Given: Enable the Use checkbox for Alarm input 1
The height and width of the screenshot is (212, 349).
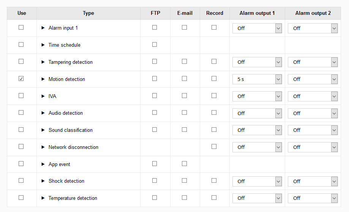Looking at the screenshot, I should 21,27.
